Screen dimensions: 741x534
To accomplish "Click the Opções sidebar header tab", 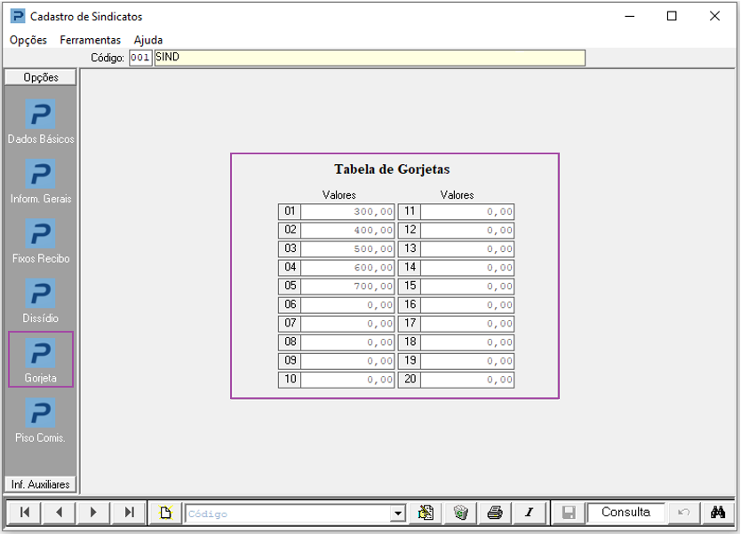I will pos(41,77).
